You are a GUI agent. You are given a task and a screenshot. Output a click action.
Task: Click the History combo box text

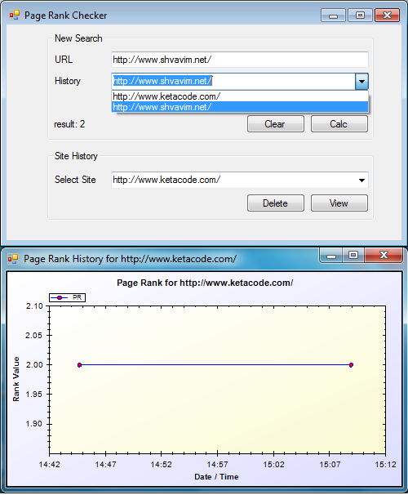[233, 81]
